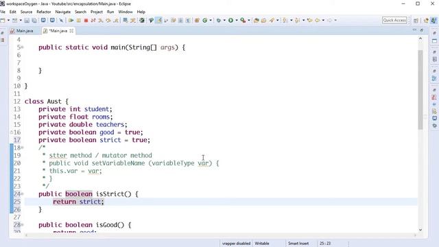Click the Last Edit Location icon

pos(309,20)
